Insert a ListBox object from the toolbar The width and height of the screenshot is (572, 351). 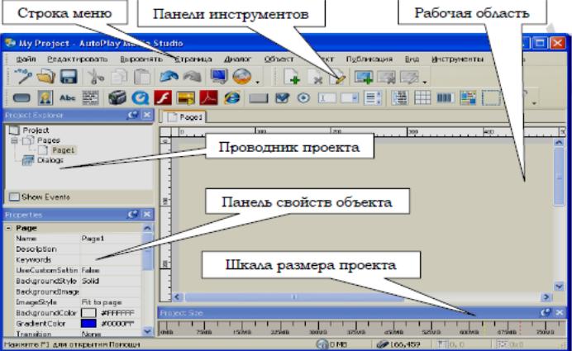coord(373,97)
